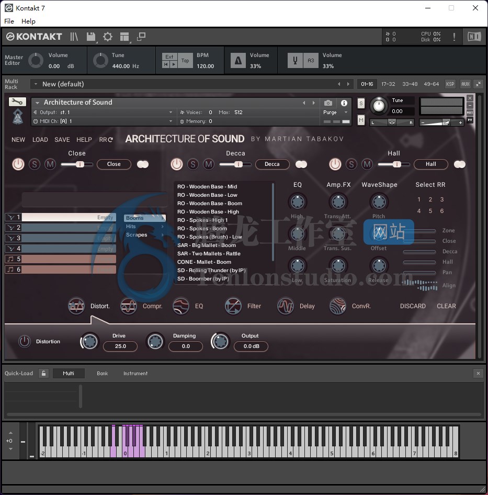Open the Output st. 1 dropdown
488x495 pixels.
pos(171,112)
